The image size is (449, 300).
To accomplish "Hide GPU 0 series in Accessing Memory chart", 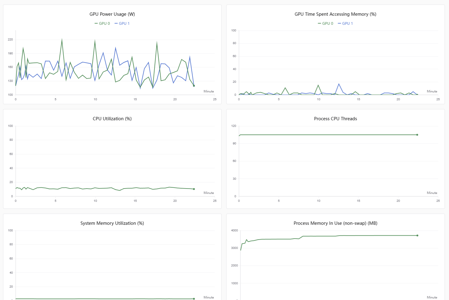I will tap(325, 23).
